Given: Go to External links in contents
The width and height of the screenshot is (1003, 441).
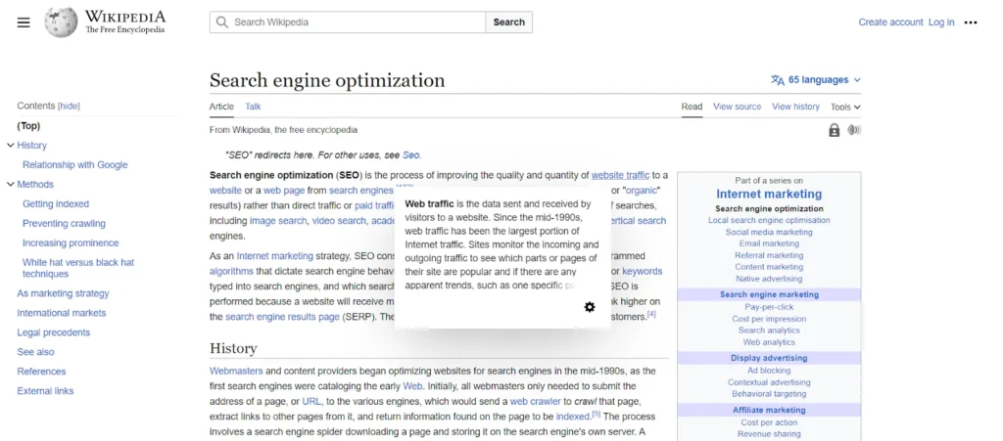Looking at the screenshot, I should (45, 391).
